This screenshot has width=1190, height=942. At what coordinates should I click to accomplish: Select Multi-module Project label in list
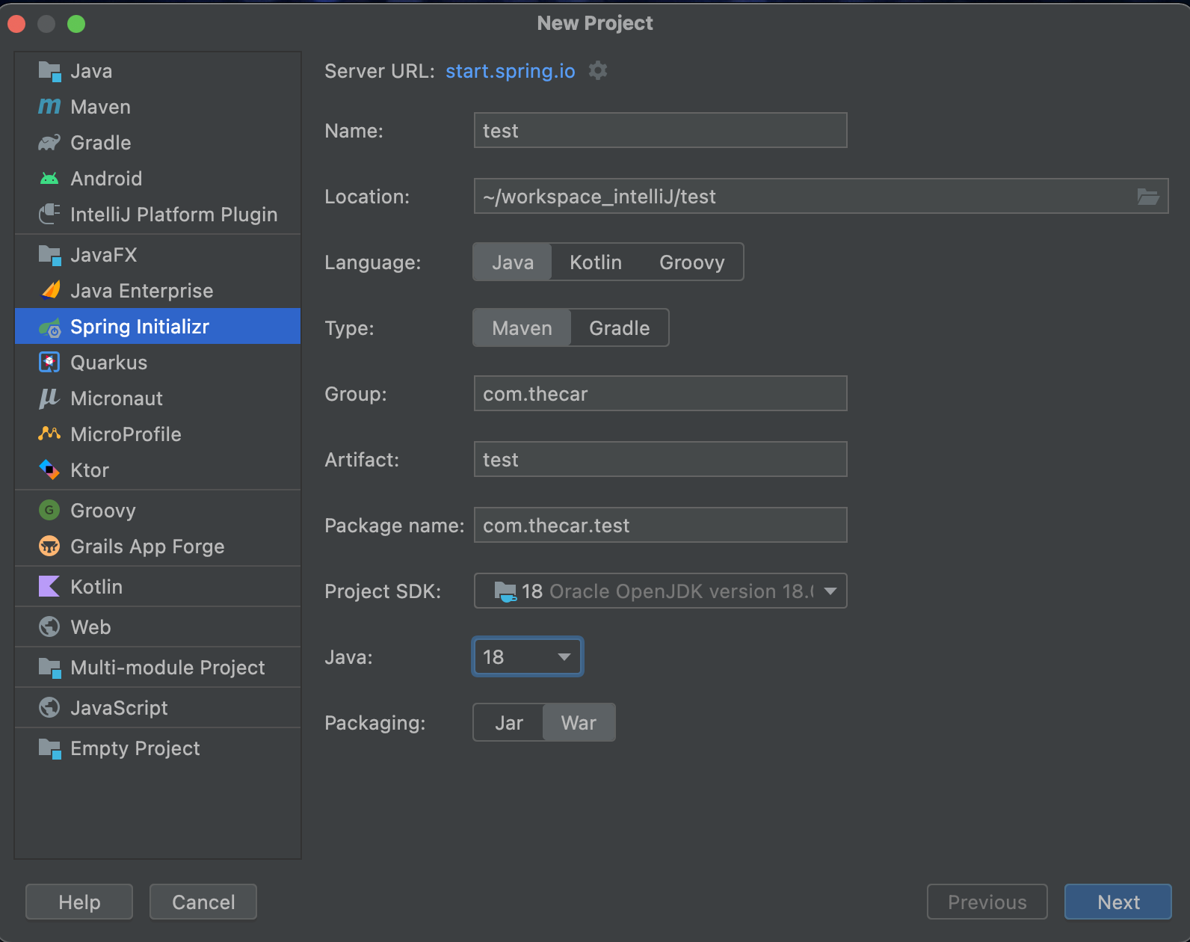pyautogui.click(x=167, y=668)
